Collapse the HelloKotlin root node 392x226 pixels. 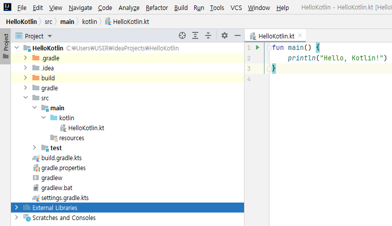pos(17,47)
